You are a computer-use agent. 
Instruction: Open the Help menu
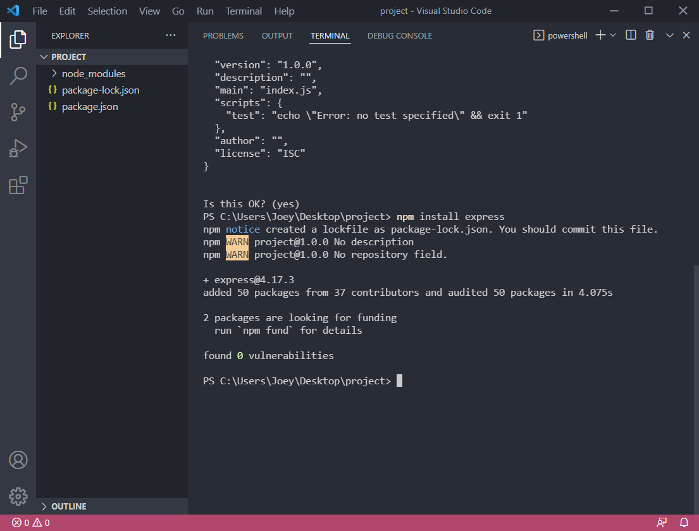(284, 11)
